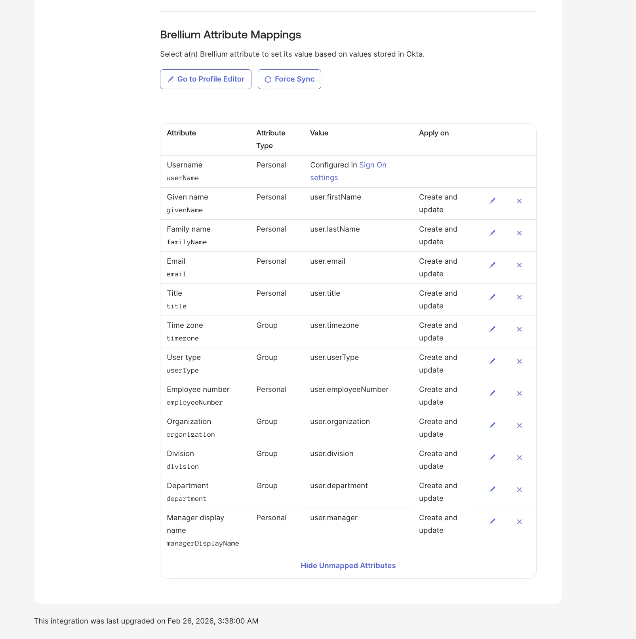636x639 pixels.
Task: Edit the User type attribute mapping
Action: [x=492, y=361]
